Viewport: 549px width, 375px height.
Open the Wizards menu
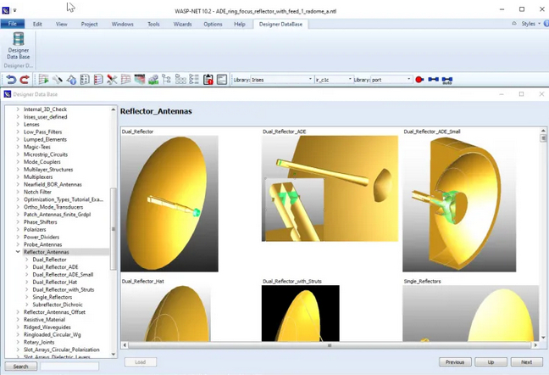[182, 24]
